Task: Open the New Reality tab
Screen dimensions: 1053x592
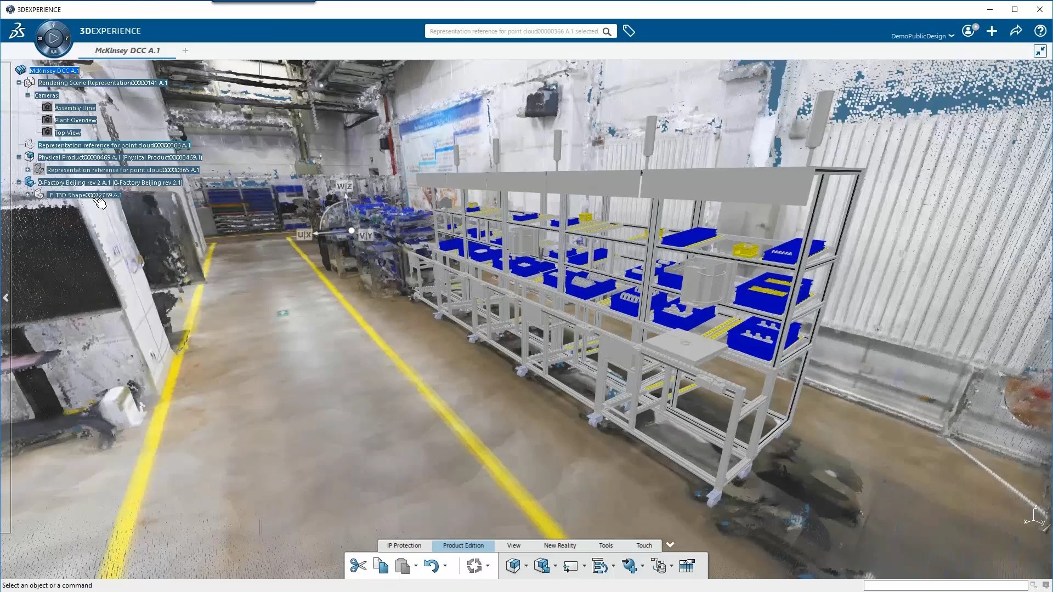Action: point(559,545)
